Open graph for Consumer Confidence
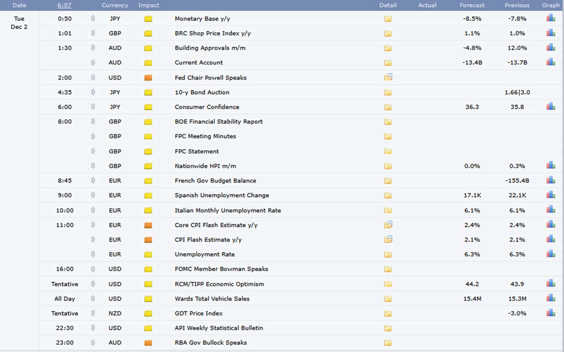Image resolution: width=564 pixels, height=352 pixels. click(550, 107)
